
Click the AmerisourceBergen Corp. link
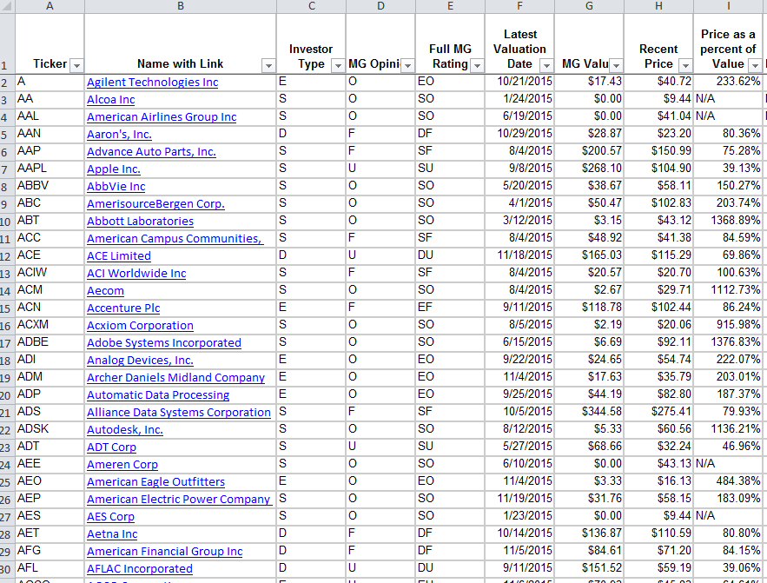click(156, 204)
